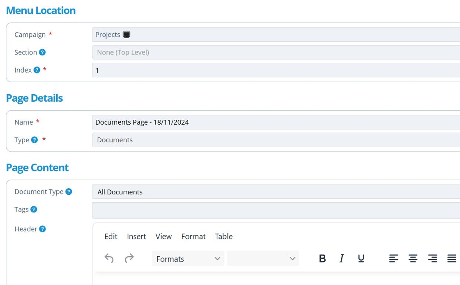Align text right in Header editor
The image size is (460, 285).
coord(432,258)
